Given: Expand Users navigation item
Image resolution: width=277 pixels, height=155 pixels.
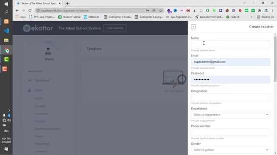Looking at the screenshot, I should pyautogui.click(x=39, y=90).
